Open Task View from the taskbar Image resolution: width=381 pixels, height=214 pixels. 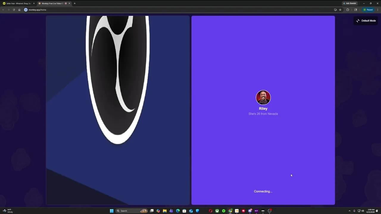(x=152, y=211)
